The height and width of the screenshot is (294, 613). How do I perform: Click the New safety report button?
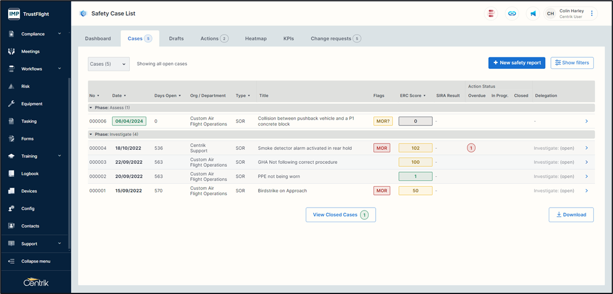click(x=517, y=63)
